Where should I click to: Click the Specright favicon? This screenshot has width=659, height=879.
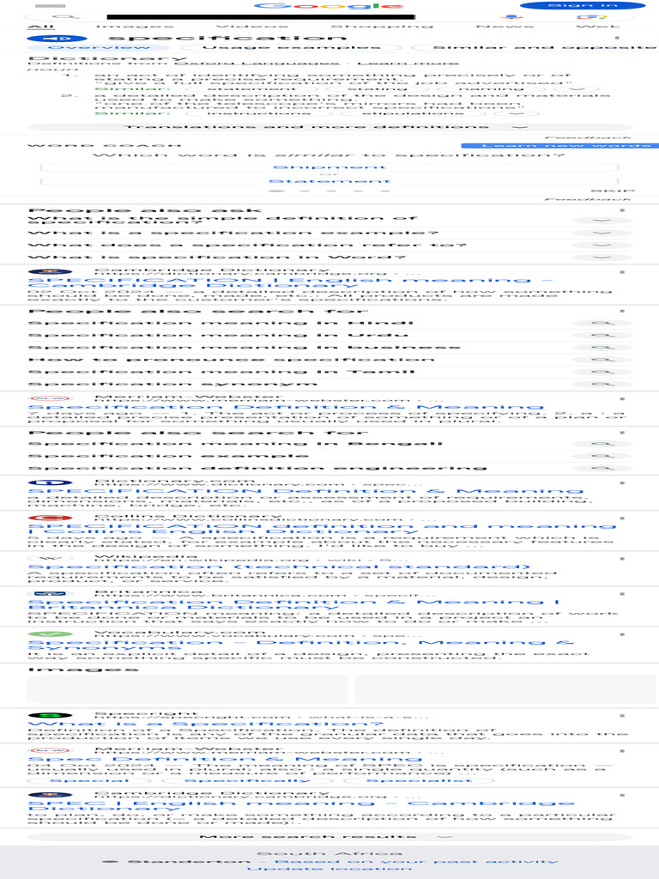click(x=50, y=715)
